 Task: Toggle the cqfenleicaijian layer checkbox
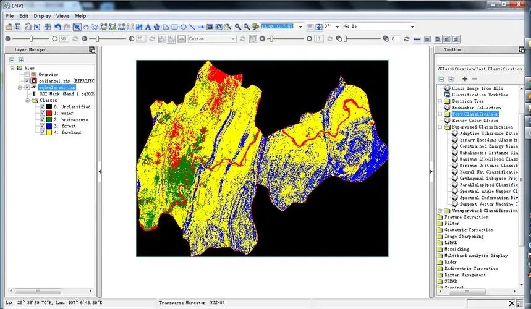pos(27,87)
